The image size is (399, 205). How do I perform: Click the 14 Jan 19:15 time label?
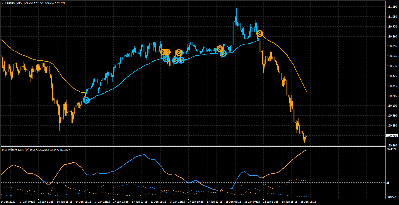[83, 202]
